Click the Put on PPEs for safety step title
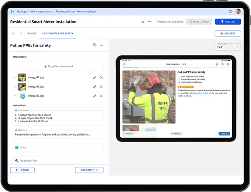Image resolution: width=251 pixels, height=192 pixels. 30,45
